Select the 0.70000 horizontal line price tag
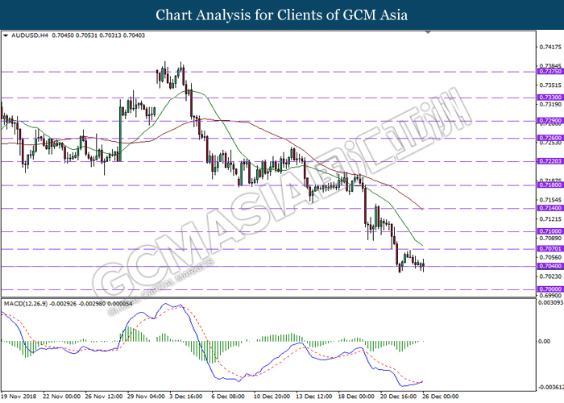 point(550,289)
